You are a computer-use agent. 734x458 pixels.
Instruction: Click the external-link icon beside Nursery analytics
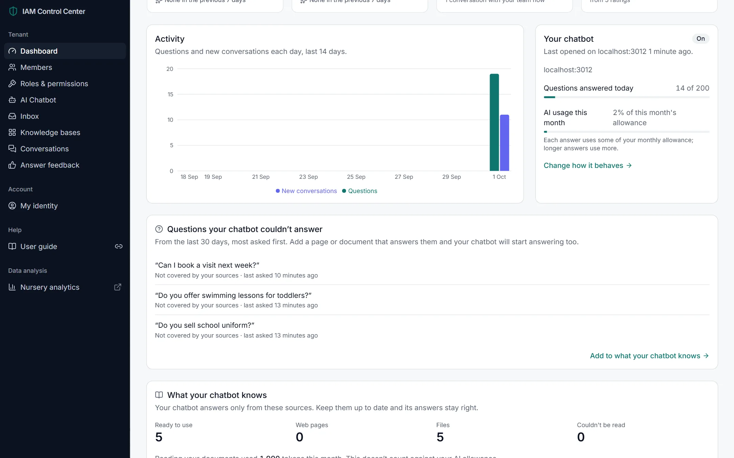[118, 287]
